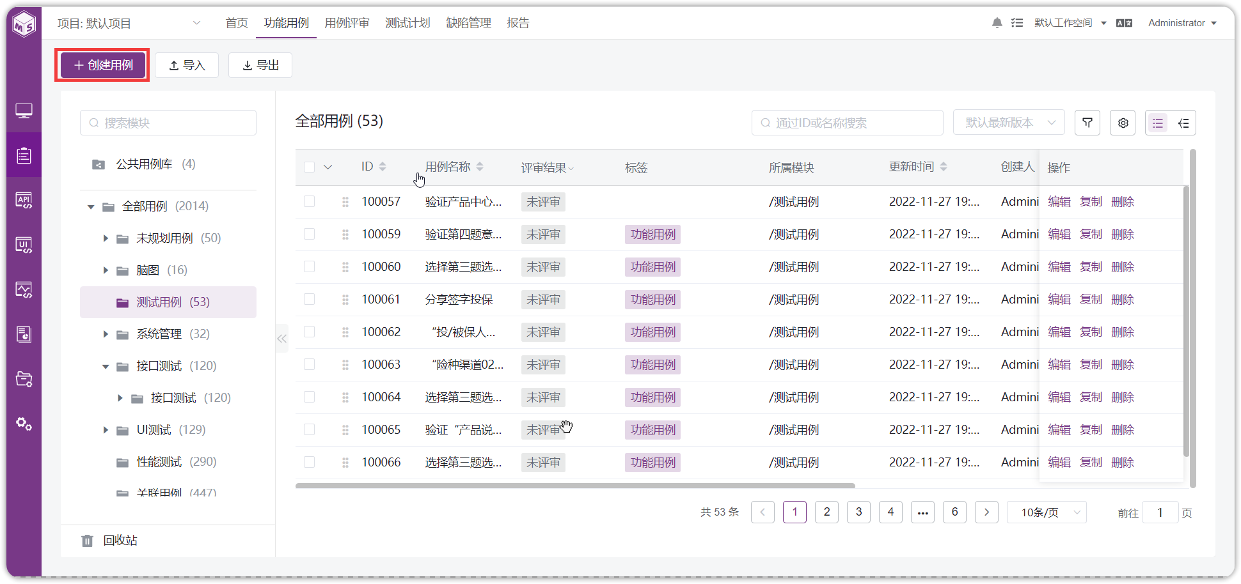Click 编辑 for case 100060
Image resolution: width=1241 pixels, height=584 pixels.
tap(1059, 267)
